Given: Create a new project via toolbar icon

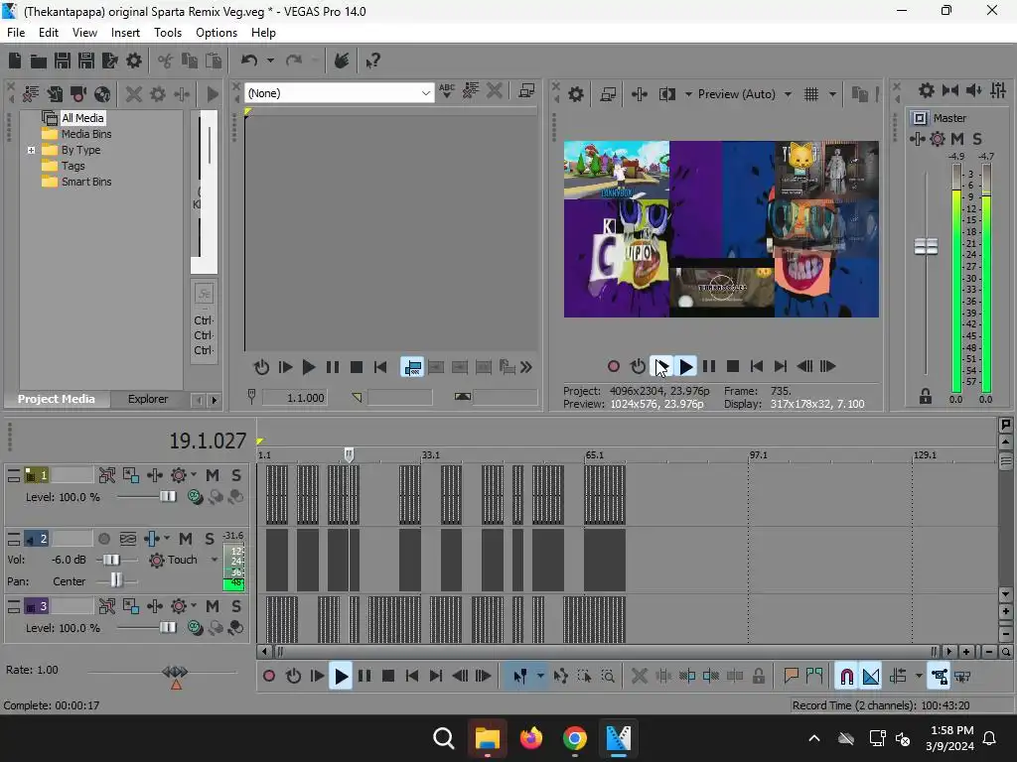Looking at the screenshot, I should click(x=15, y=61).
